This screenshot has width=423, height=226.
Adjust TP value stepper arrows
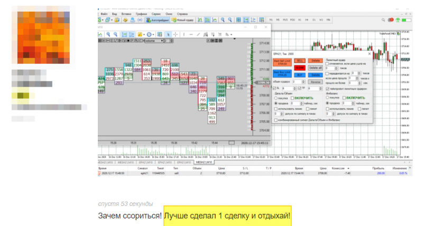321,88
